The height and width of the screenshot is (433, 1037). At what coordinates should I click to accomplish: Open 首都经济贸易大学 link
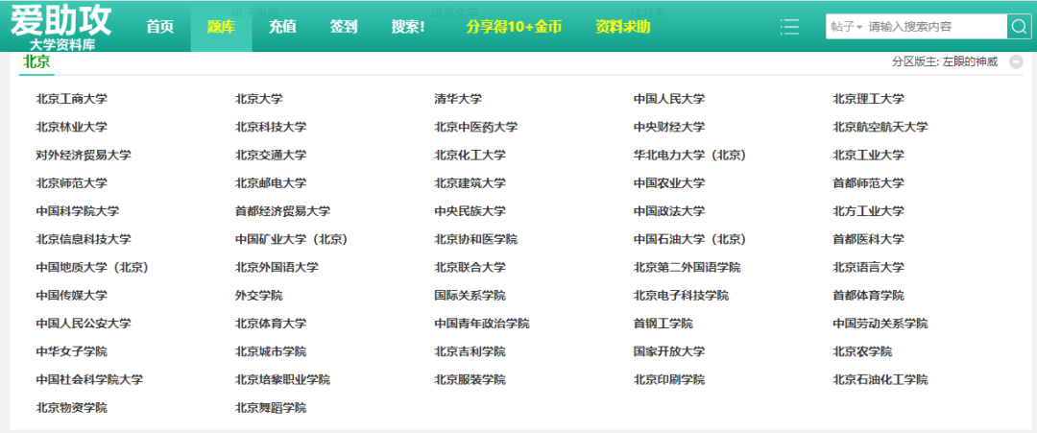(282, 211)
